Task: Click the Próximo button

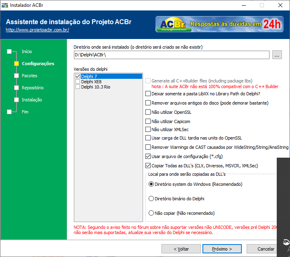Action: [x=222, y=249]
